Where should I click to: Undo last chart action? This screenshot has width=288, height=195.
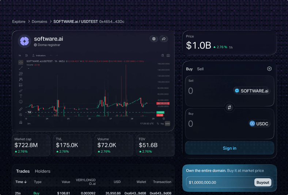(51, 56)
